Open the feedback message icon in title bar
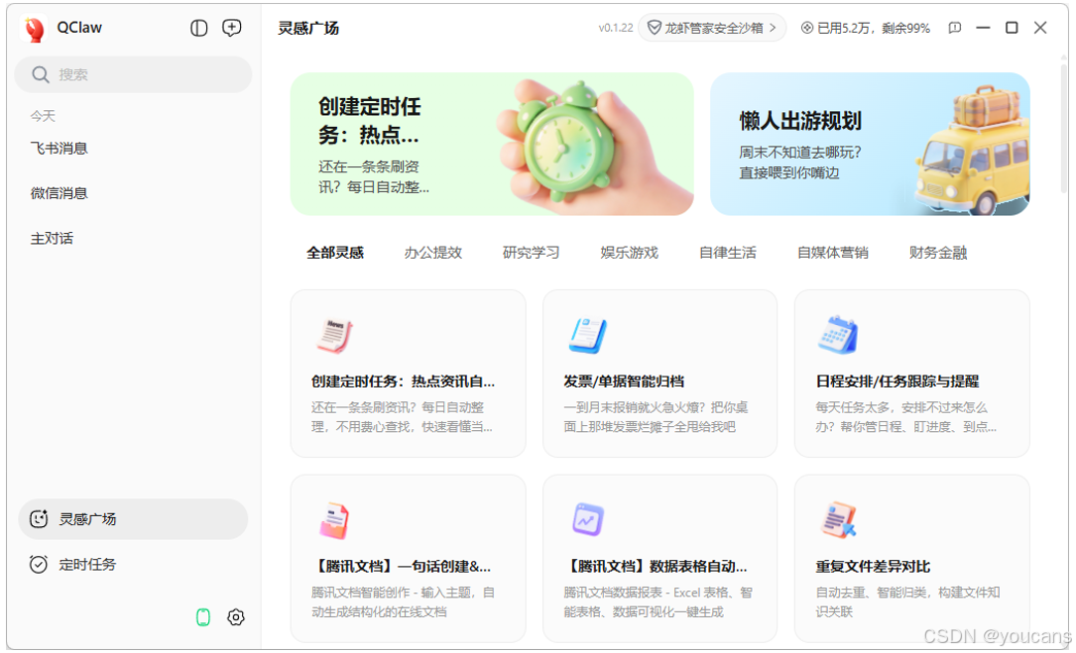Image resolution: width=1076 pixels, height=653 pixels. pyautogui.click(x=955, y=28)
